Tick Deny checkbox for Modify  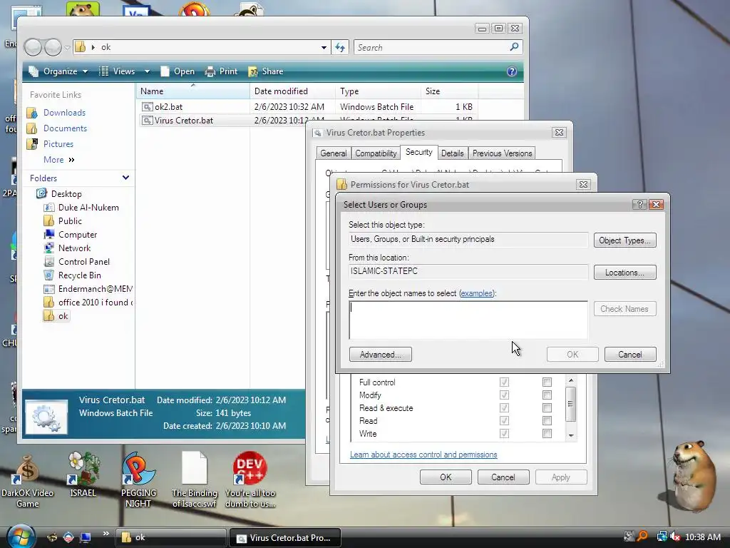(x=547, y=395)
